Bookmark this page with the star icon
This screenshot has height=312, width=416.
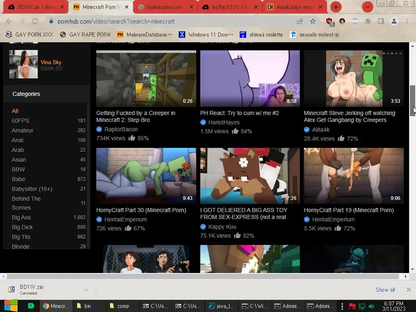tap(313, 21)
